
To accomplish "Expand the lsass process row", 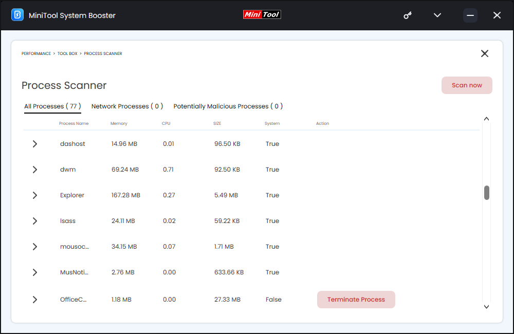I will 35,221.
